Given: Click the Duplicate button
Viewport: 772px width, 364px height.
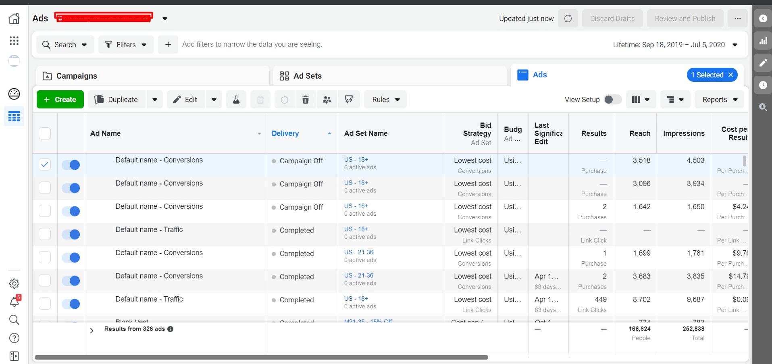Looking at the screenshot, I should (x=117, y=100).
